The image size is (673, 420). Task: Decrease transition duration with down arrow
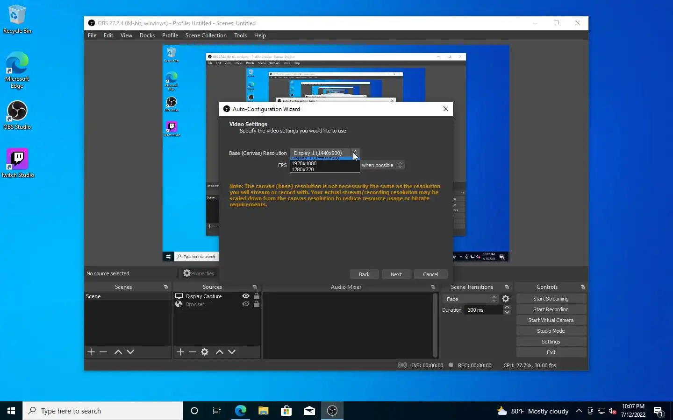tap(507, 312)
